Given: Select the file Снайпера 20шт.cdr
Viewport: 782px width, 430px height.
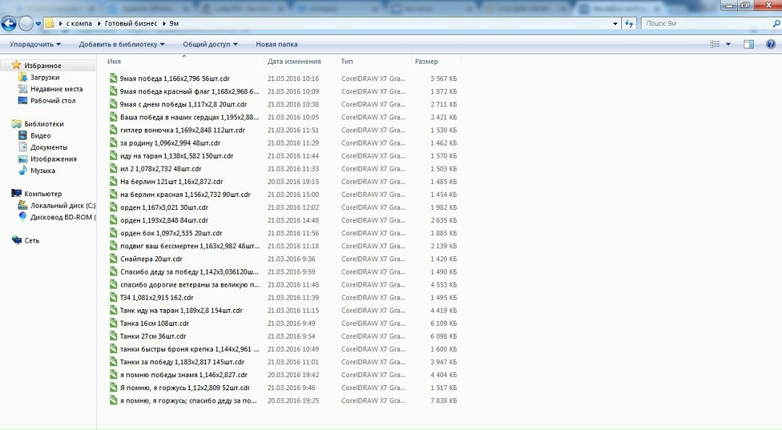Looking at the screenshot, I should pyautogui.click(x=151, y=259).
